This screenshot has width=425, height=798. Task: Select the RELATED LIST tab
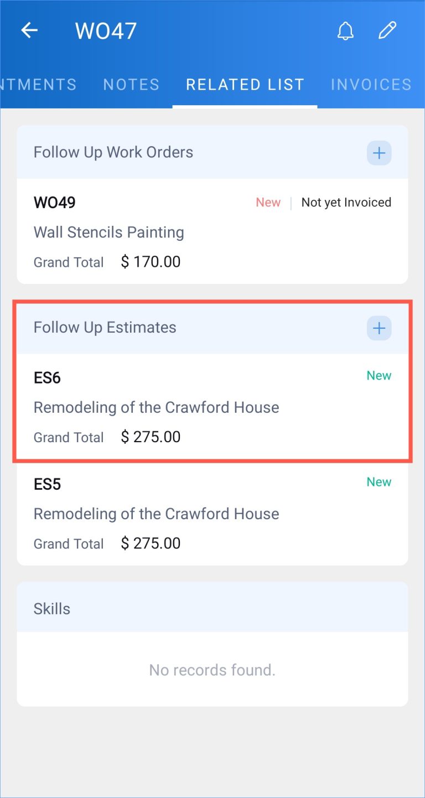[x=245, y=84]
